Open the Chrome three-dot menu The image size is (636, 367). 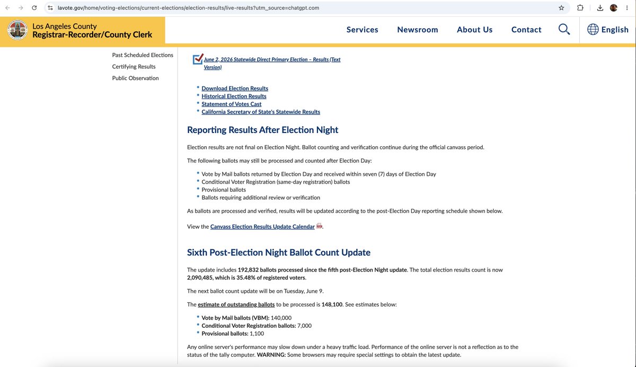(628, 8)
